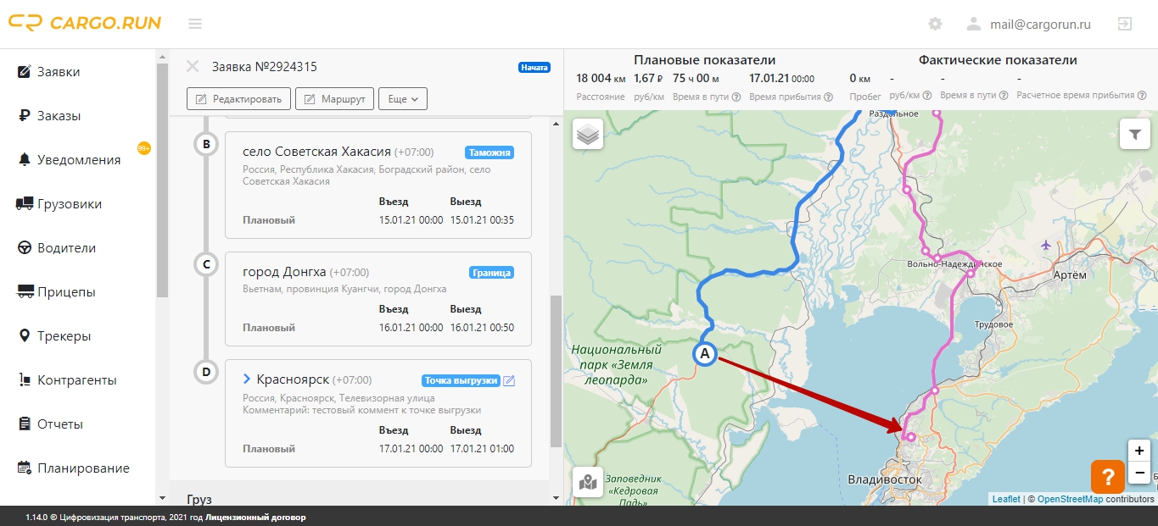Click help icon next to Расчетное время прибытия
1158x526 pixels.
coord(1141,97)
